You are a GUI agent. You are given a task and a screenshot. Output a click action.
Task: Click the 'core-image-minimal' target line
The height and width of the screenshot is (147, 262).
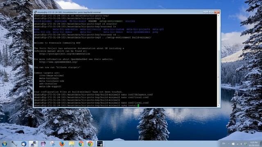tap(52, 76)
